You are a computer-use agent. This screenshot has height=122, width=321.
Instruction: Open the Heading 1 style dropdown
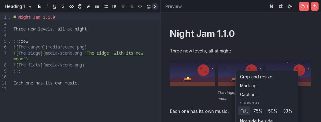tap(18, 6)
